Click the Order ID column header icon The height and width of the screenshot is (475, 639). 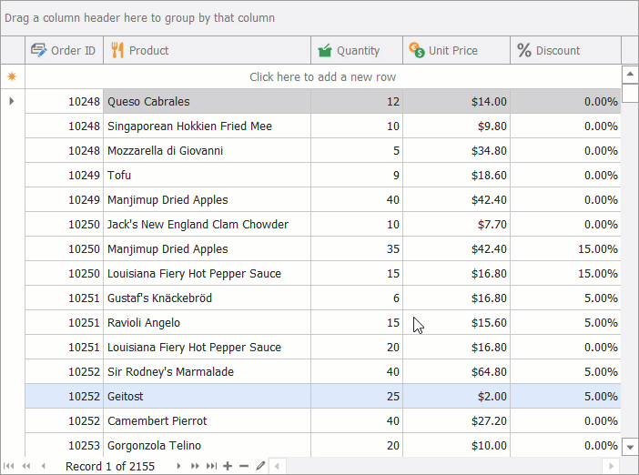pyautogui.click(x=38, y=50)
